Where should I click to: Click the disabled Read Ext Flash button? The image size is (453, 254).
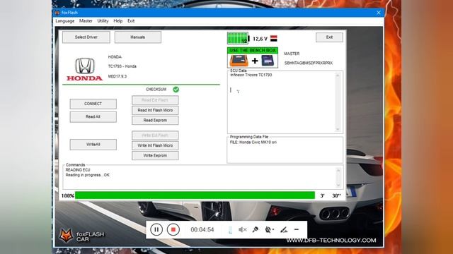click(155, 100)
